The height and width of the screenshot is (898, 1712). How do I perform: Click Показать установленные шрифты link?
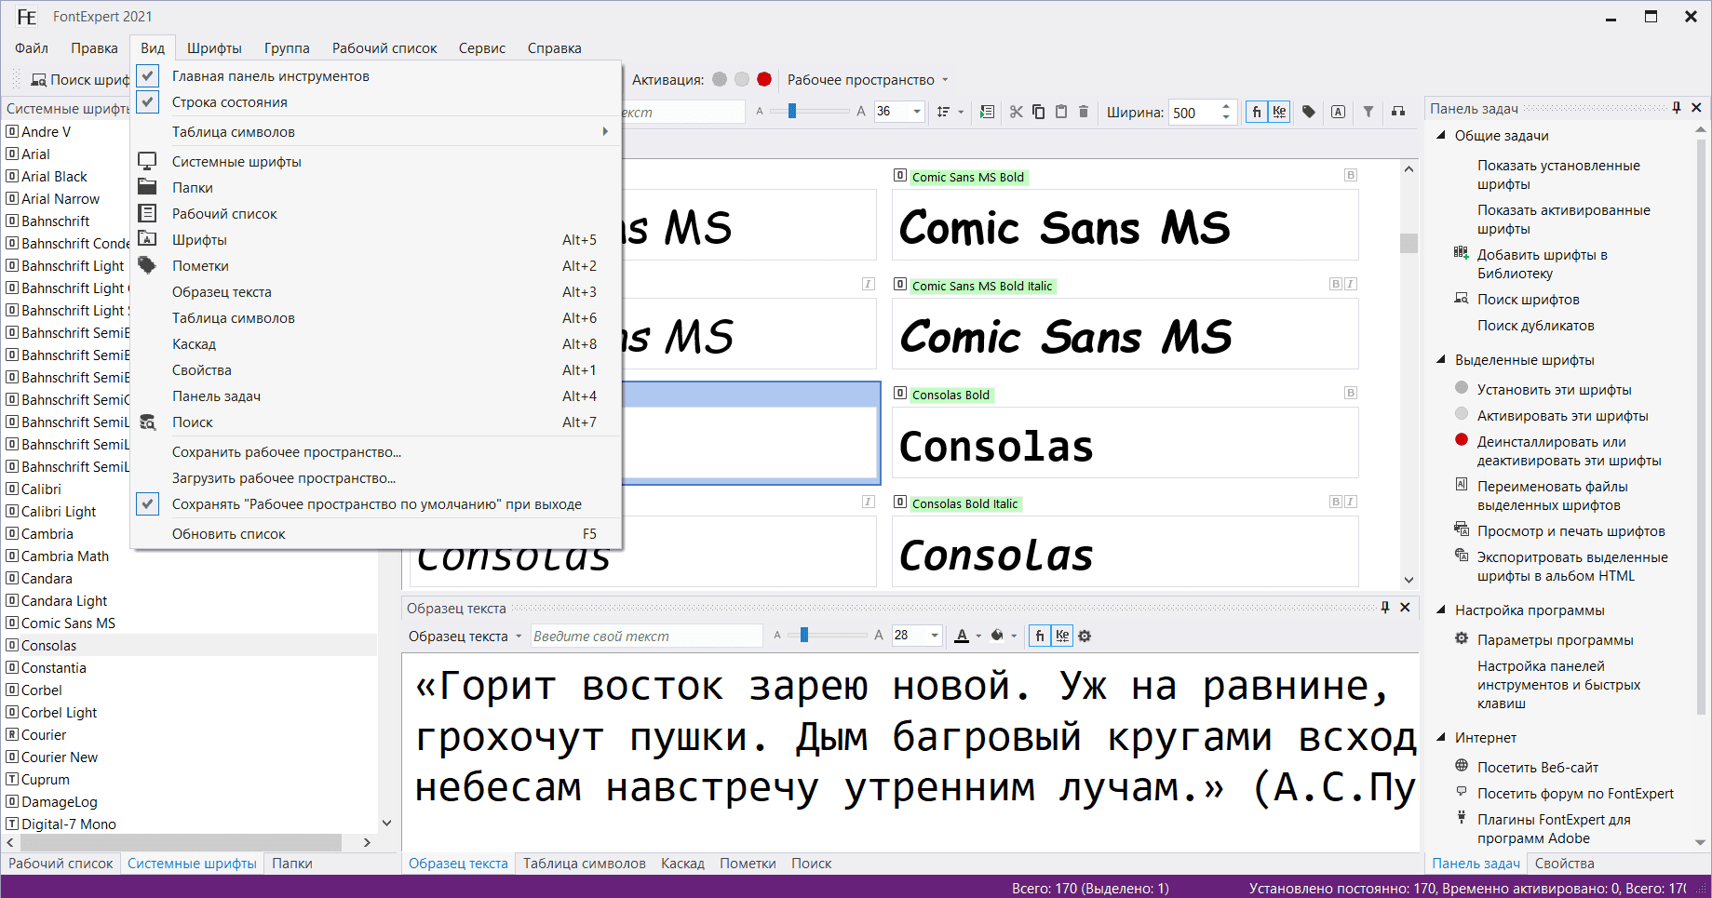coord(1558,175)
